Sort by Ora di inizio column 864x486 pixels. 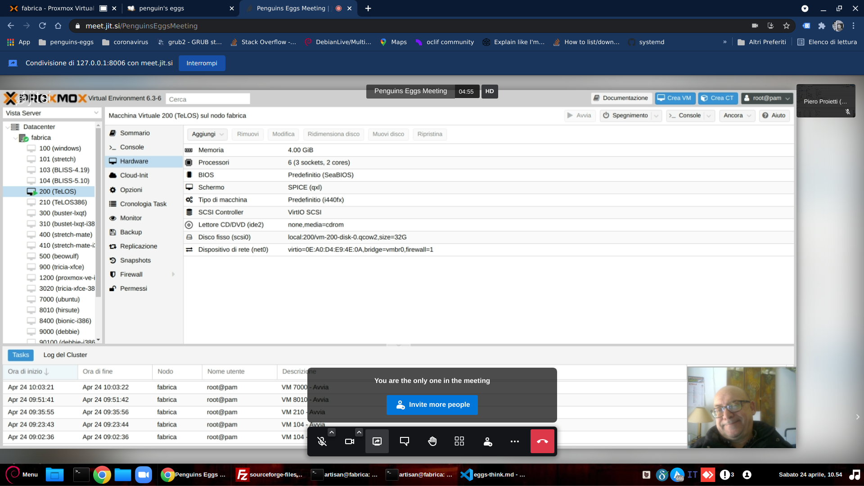point(40,372)
